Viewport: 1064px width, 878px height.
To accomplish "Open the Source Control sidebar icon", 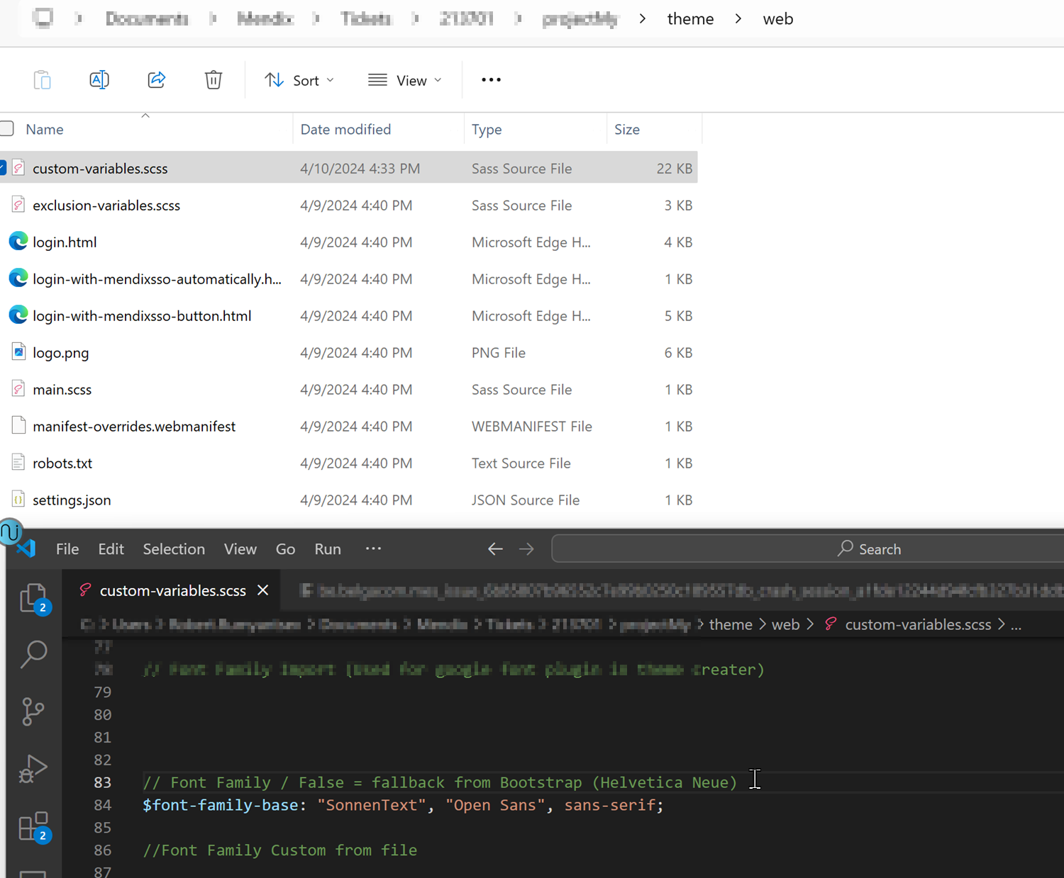I will click(33, 711).
